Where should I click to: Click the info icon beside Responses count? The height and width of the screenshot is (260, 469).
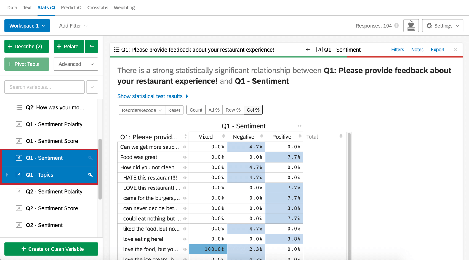[396, 26]
